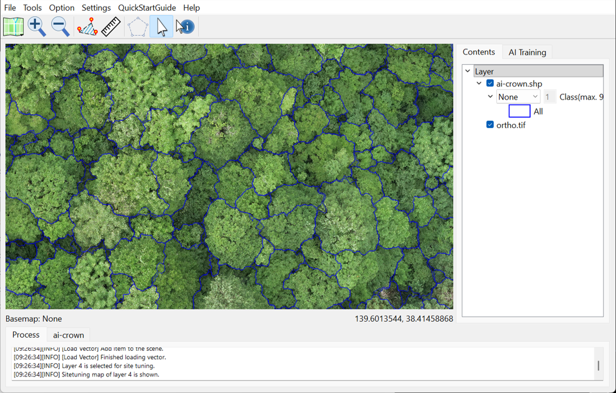
Task: Click the blue outline All color swatch
Action: pyautogui.click(x=519, y=111)
